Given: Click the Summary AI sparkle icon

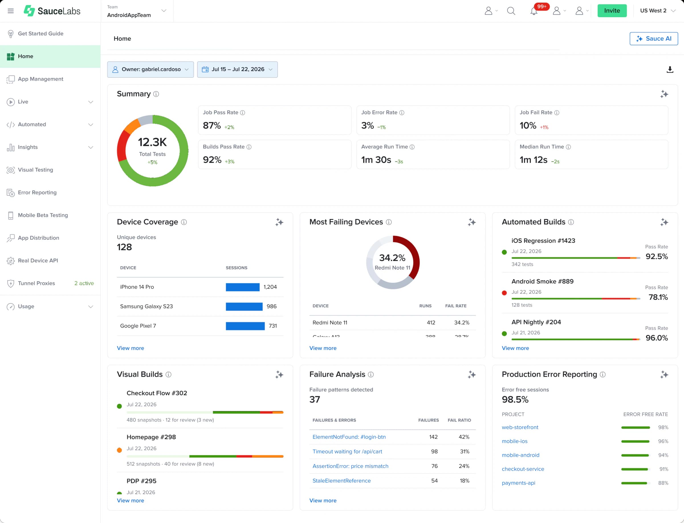Looking at the screenshot, I should 664,94.
